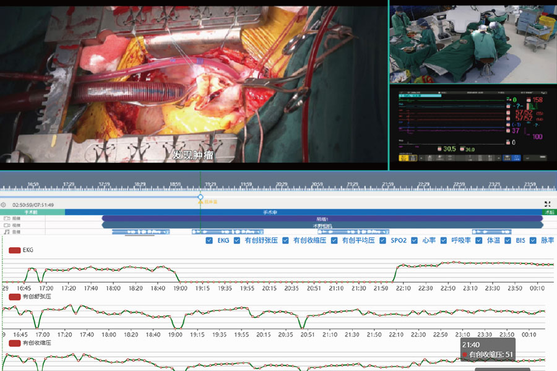This screenshot has height=371, width=557.
Task: Click the last audio waveform clip
Action: click(491, 232)
